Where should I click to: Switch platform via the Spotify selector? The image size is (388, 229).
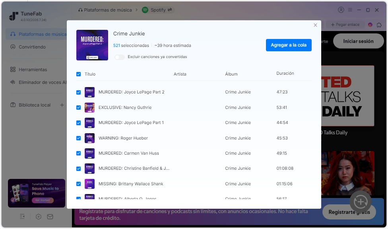click(x=158, y=10)
